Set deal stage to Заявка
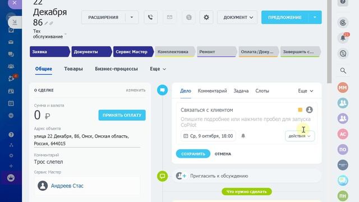The image size is (359, 202). (50, 52)
